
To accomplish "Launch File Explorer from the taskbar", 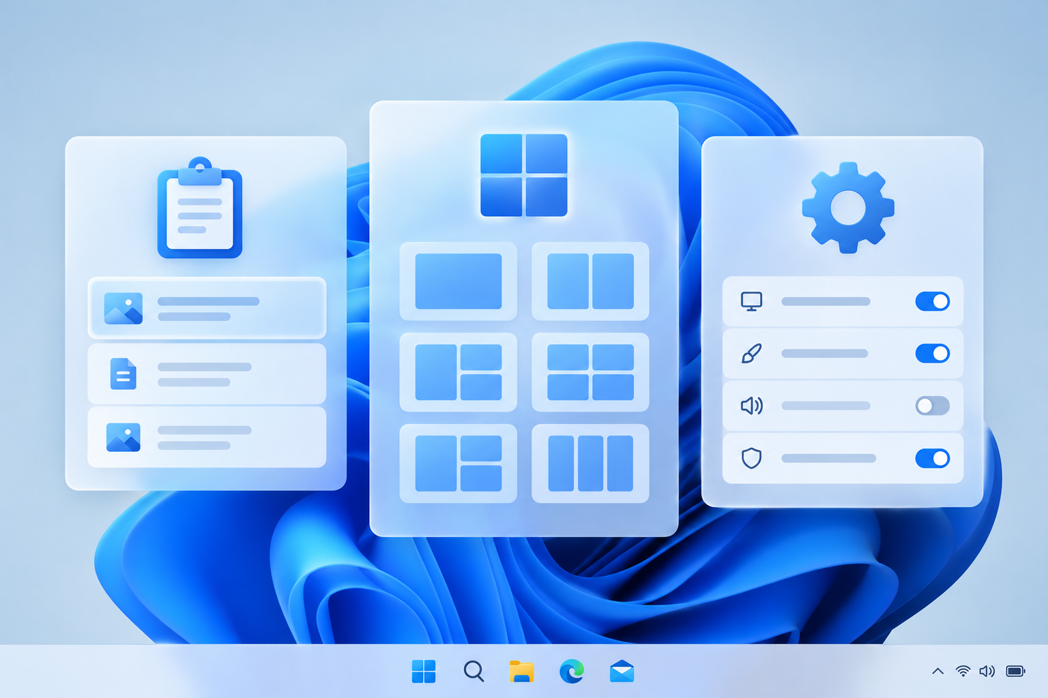I will (522, 671).
